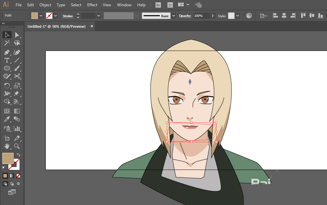Viewport: 327px width, 205px height.
Task: Open Adobe Stock with St button
Action: 170,5
